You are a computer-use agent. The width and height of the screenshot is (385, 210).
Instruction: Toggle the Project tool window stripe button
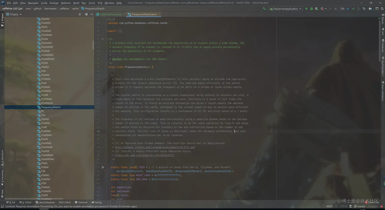(x=2, y=20)
